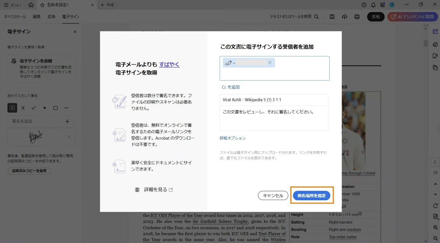Switch to the 変換 tab
The image size is (440, 243).
tap(51, 16)
